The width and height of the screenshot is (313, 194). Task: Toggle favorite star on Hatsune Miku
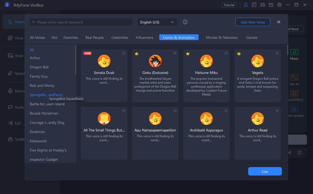(226, 53)
